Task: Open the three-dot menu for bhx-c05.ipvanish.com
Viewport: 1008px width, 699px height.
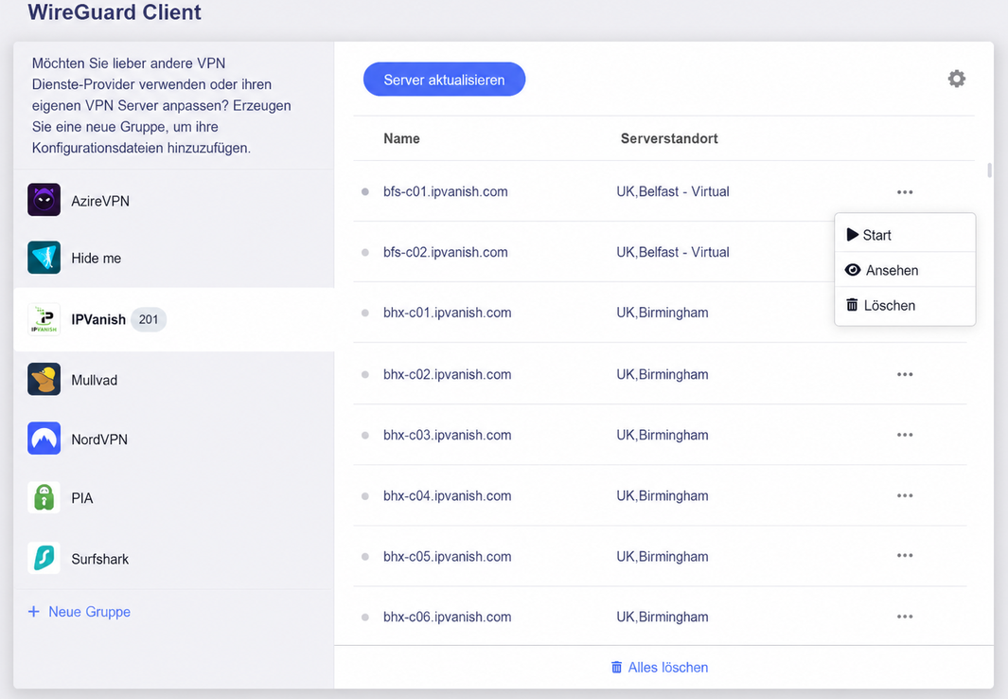Action: point(905,556)
